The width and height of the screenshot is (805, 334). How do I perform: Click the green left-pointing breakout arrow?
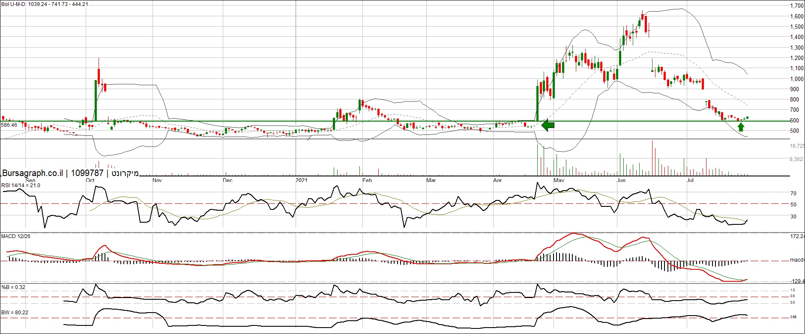pyautogui.click(x=548, y=125)
